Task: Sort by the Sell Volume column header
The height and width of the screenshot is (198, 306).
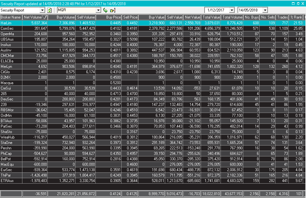Action: 86,17
